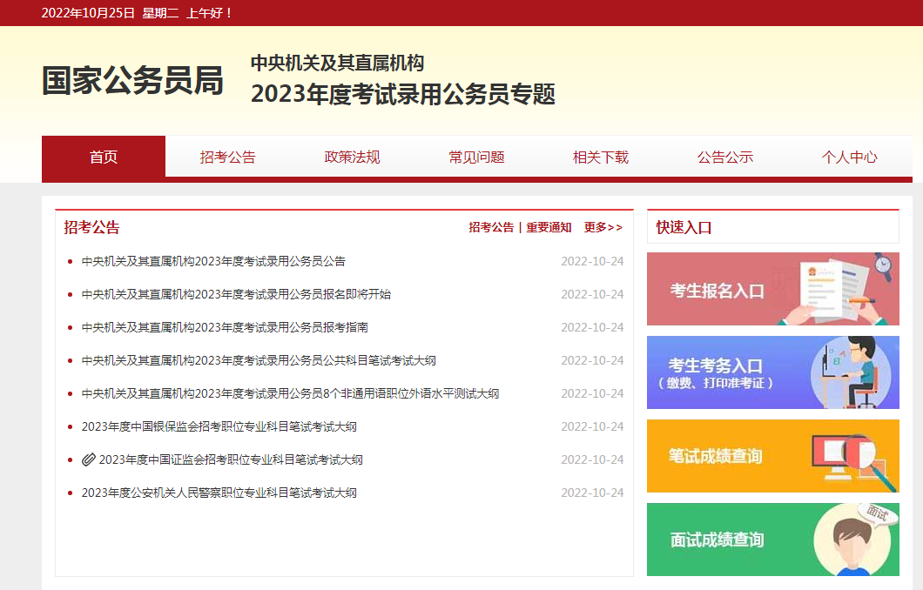Open the 2023年度考试录用公务员公告 article
The width and height of the screenshot is (923, 590).
coord(213,261)
